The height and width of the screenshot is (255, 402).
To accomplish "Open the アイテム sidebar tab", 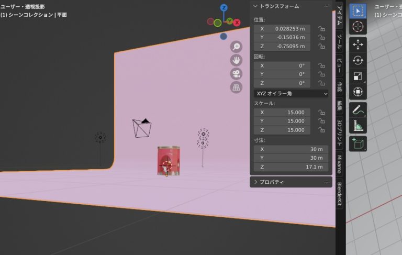I will [x=339, y=15].
